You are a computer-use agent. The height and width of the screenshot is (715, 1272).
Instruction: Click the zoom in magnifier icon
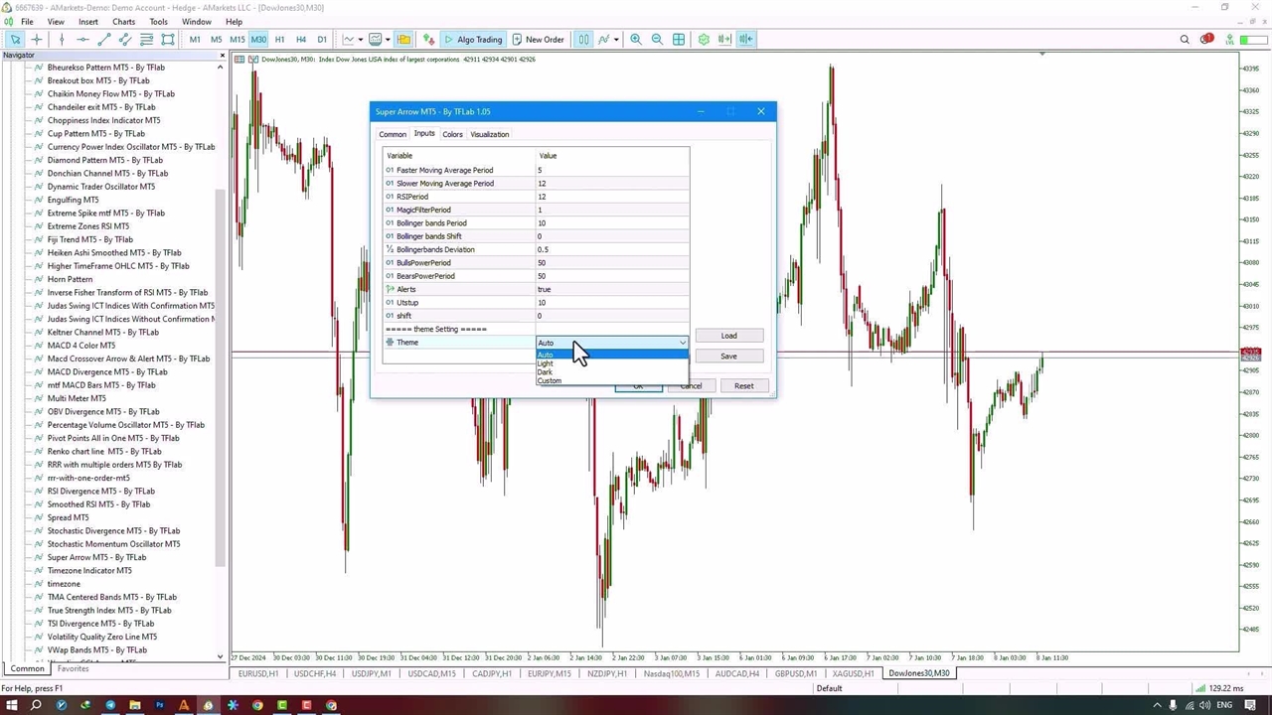[x=636, y=40]
